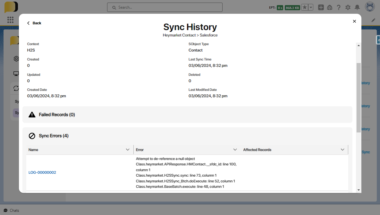Close the Sync History dialog
Screen dimensions: 380x215
(354, 21)
